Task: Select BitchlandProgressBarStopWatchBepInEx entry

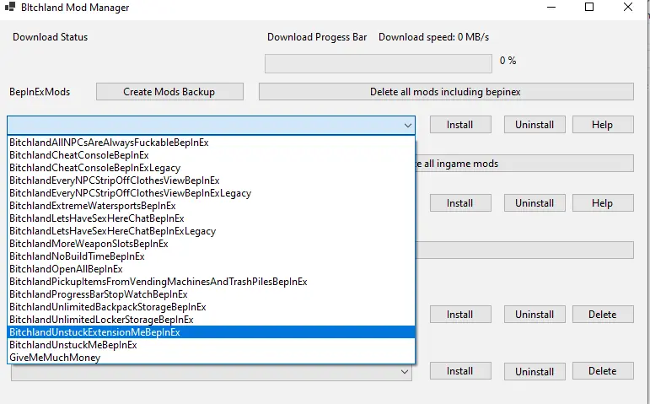Action: click(x=211, y=294)
